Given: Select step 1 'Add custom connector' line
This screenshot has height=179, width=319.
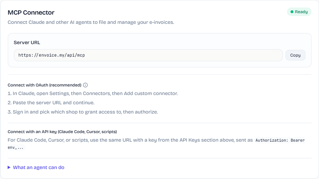Looking at the screenshot, I should click(93, 94).
